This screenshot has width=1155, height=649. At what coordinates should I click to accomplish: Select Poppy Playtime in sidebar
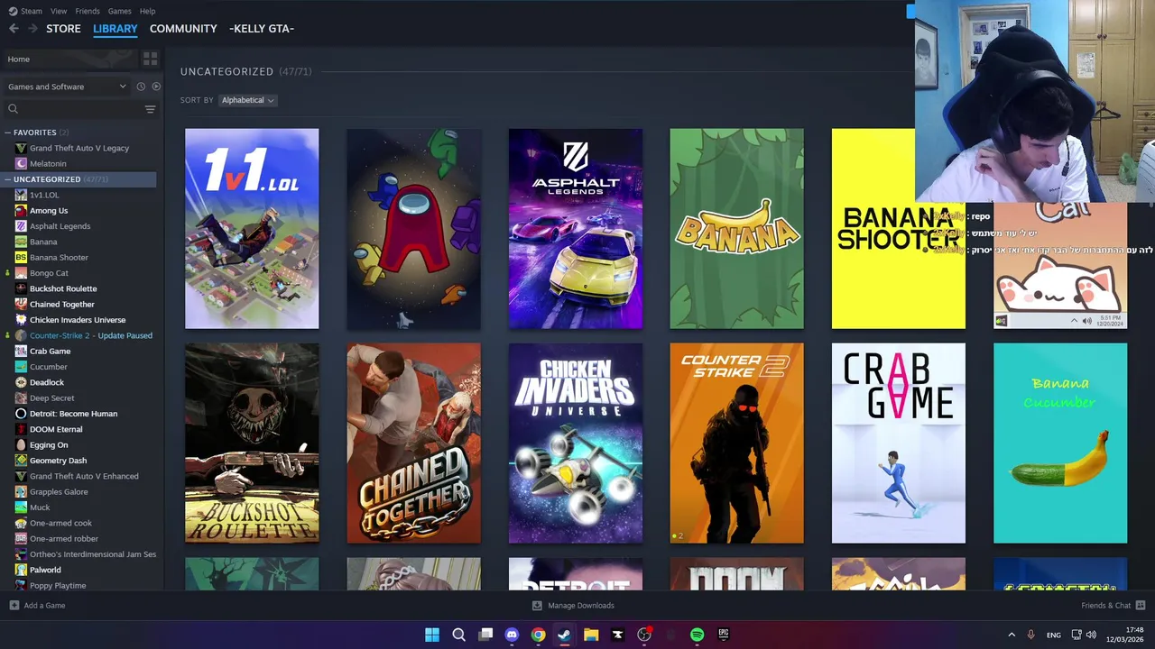click(x=58, y=586)
